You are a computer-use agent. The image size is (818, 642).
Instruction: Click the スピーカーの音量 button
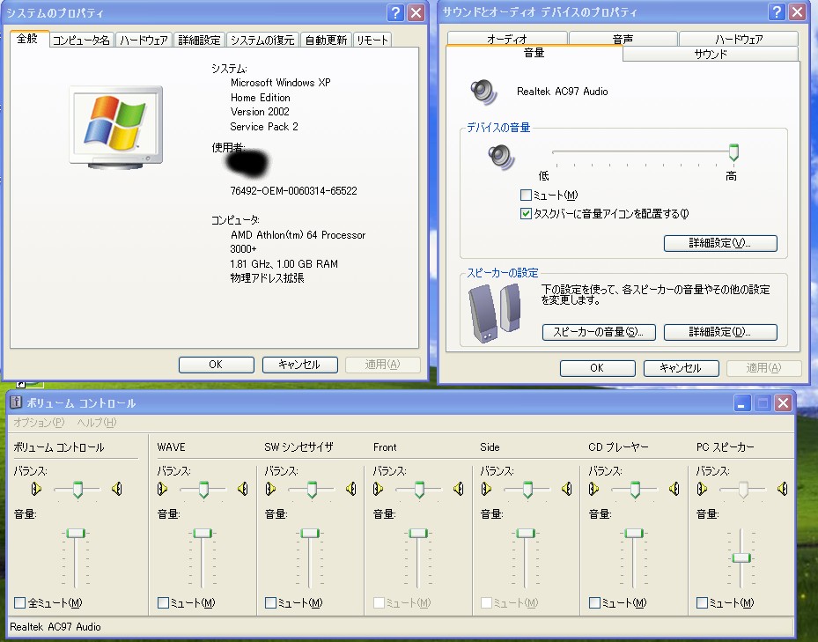point(599,332)
